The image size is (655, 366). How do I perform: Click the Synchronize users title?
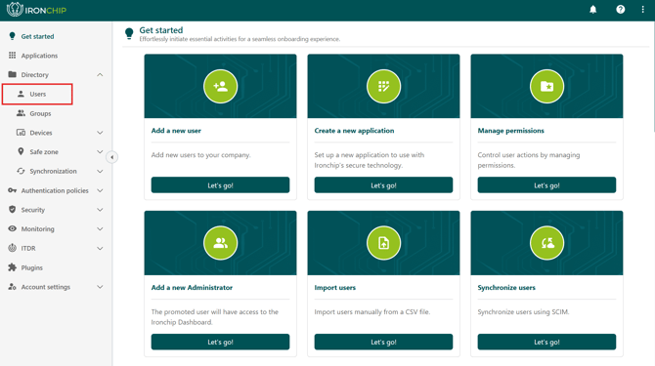tap(506, 287)
